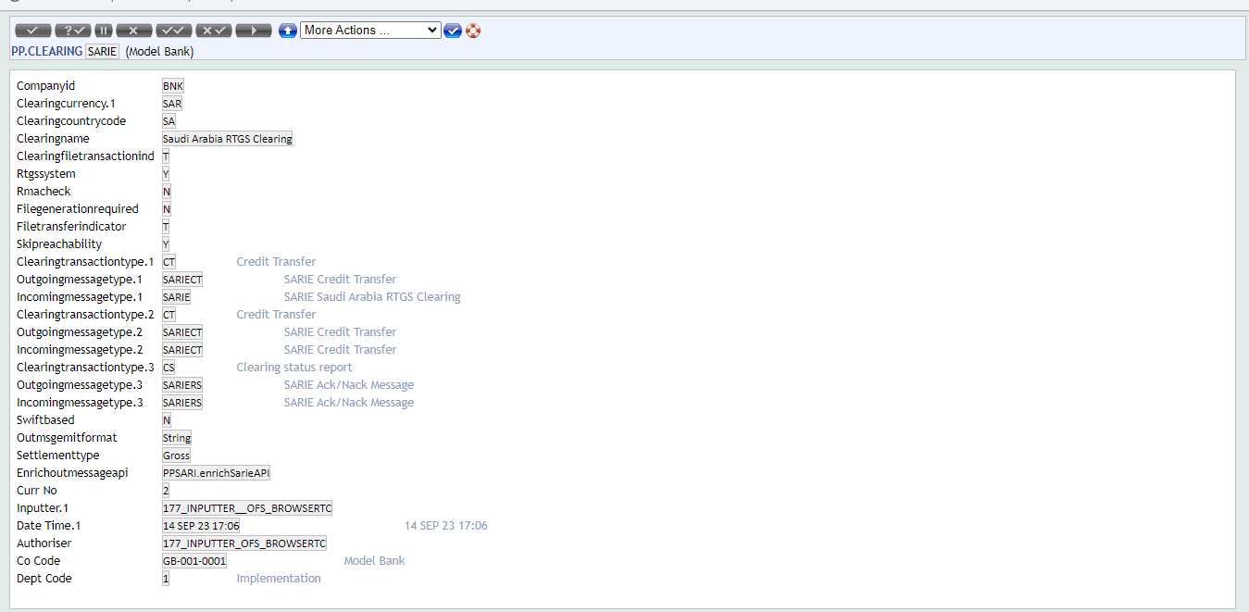
Task: Click the Incomingmessagetype.1 value SARIE
Action: pyautogui.click(x=176, y=297)
